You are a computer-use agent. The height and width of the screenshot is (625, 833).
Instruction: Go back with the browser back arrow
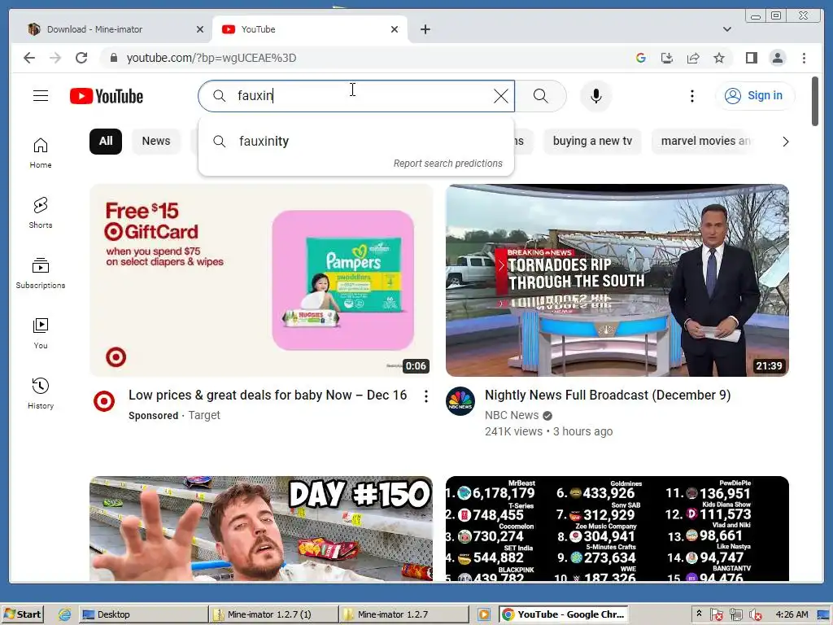tap(29, 58)
